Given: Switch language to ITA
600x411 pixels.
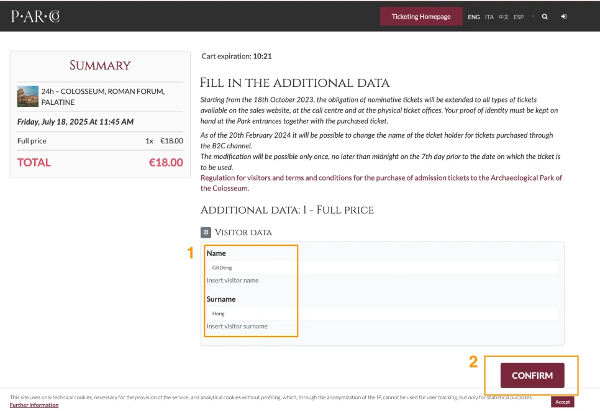Looking at the screenshot, I should click(489, 17).
